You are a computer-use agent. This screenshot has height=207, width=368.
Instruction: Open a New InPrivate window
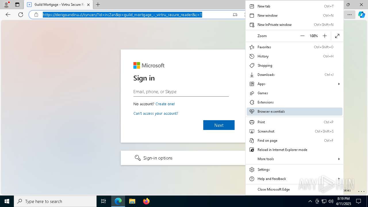click(294, 25)
